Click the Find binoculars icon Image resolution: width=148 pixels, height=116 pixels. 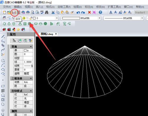click(x=47, y=12)
